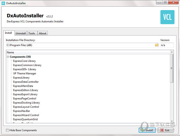Select ExpressGDI+ Library row
Screen dimensions: 180x136
[25, 69]
